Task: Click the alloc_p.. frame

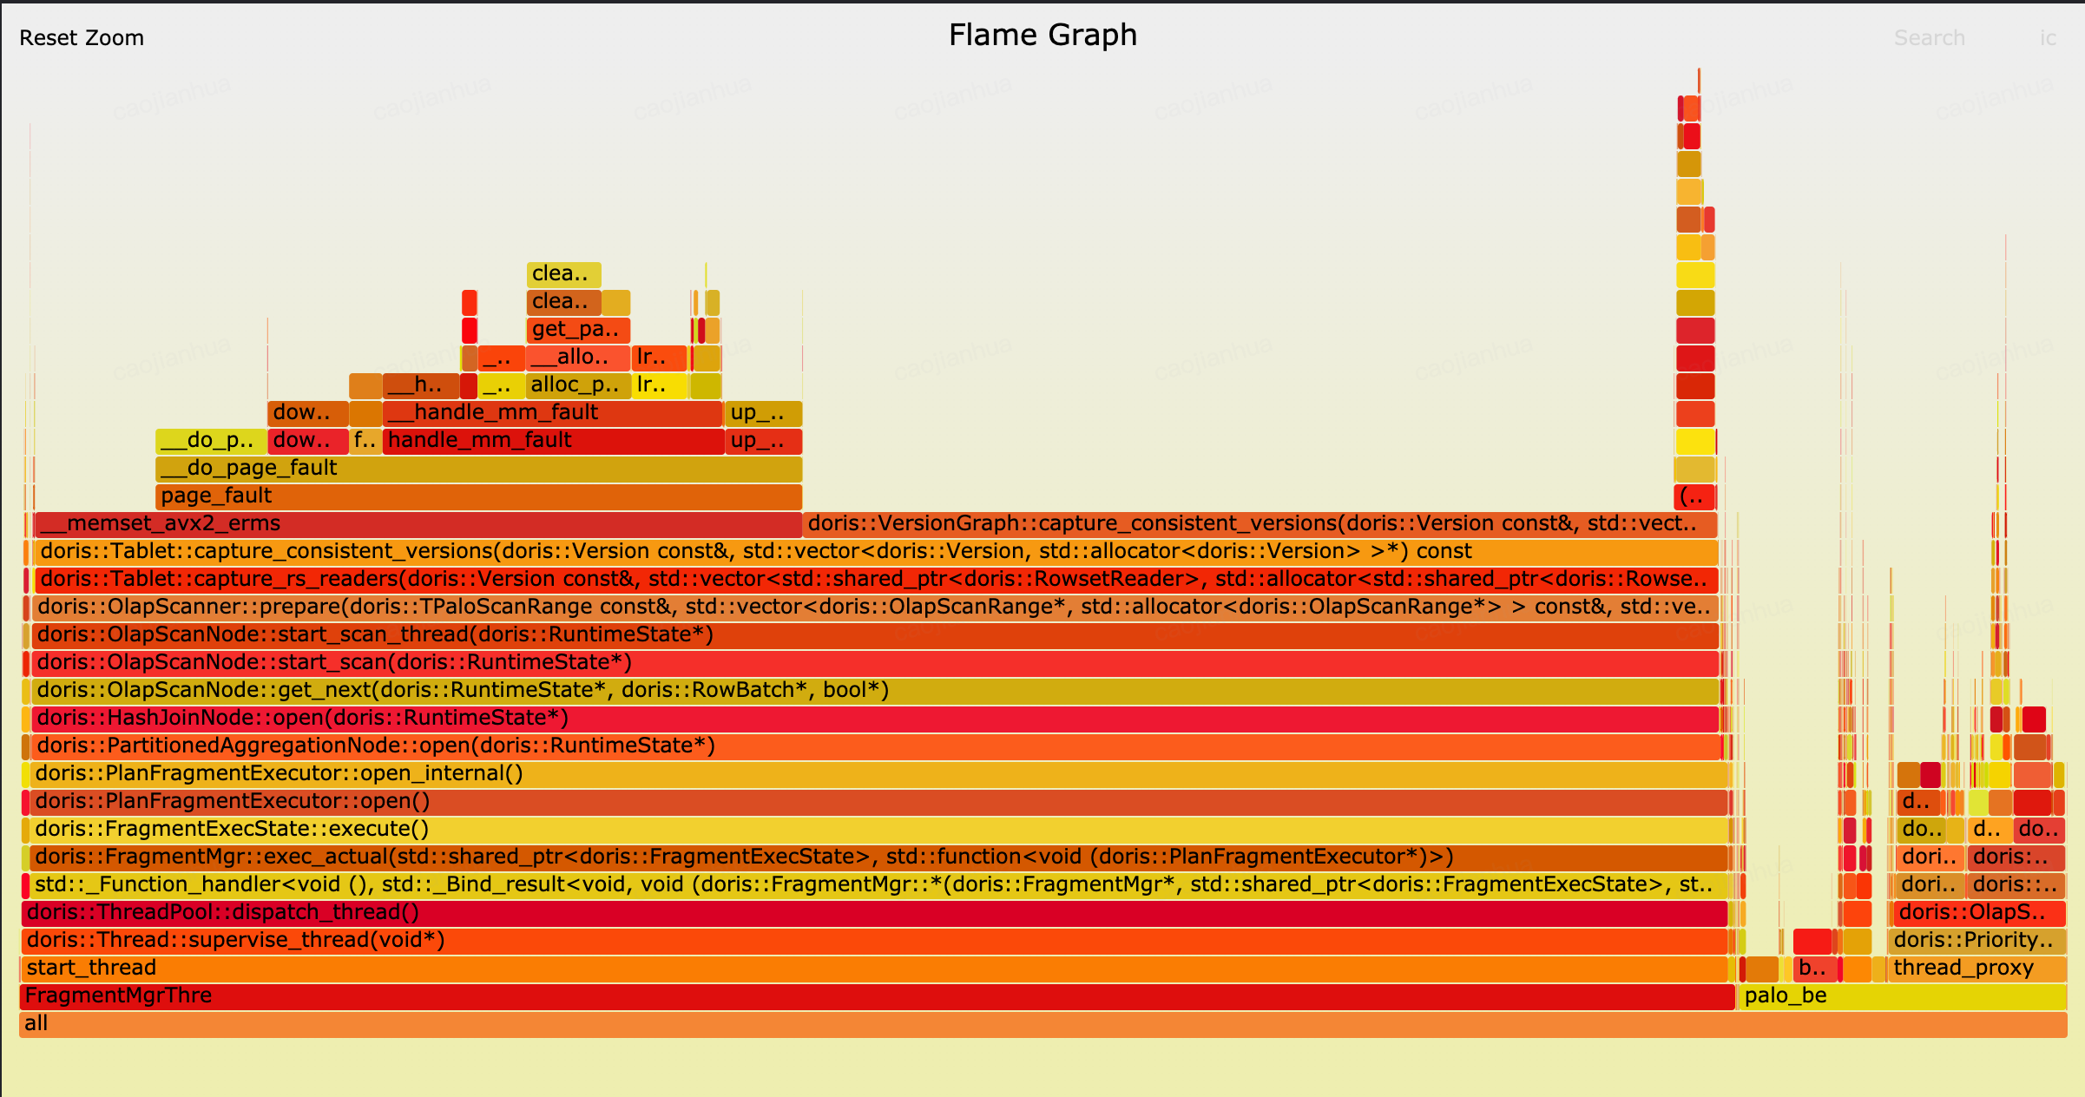Action: (576, 385)
